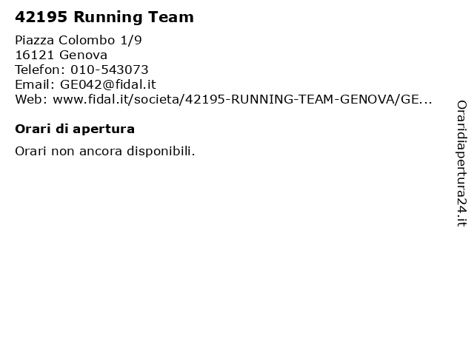Open the www.fidal.it societa web link
The height and width of the screenshot is (355, 474).
[242, 99]
